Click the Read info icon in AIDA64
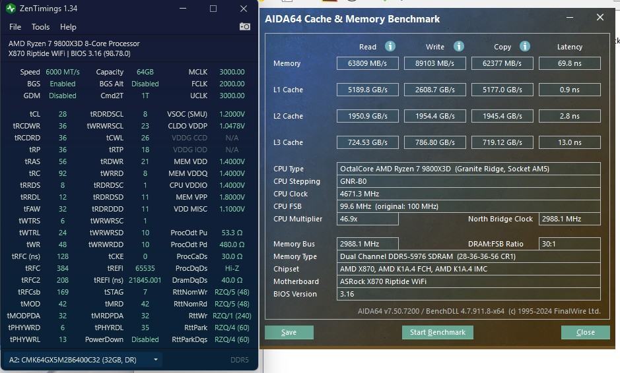Screen dimensions: 620x373 [390, 46]
